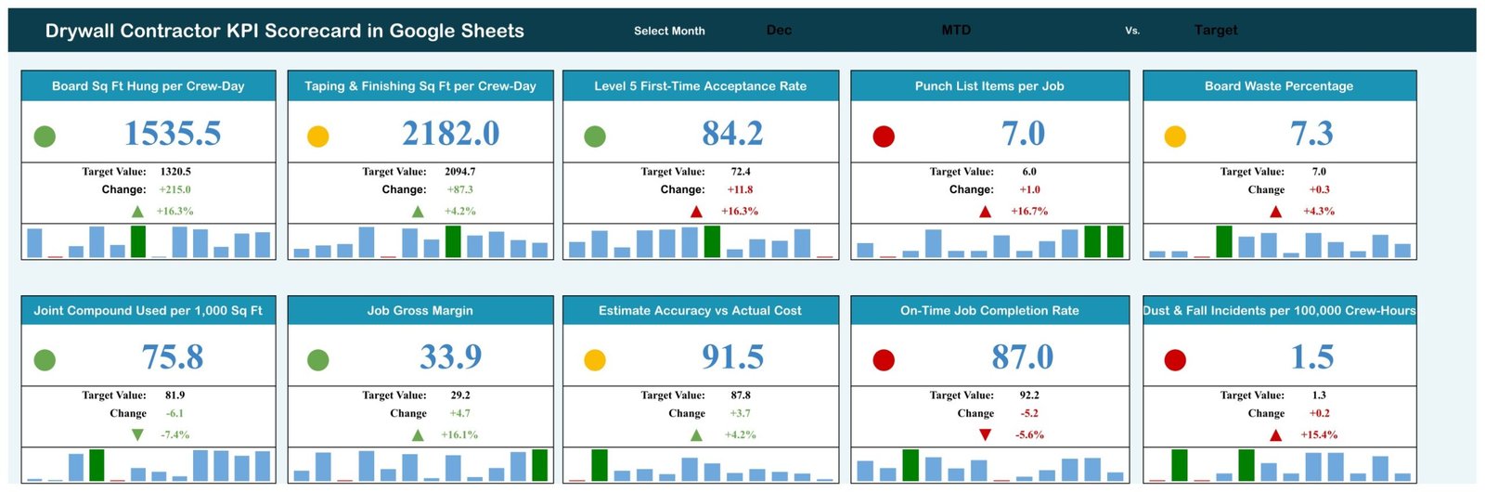The image size is (1485, 492).
Task: Click change value -5.2
Action: click(x=1029, y=413)
